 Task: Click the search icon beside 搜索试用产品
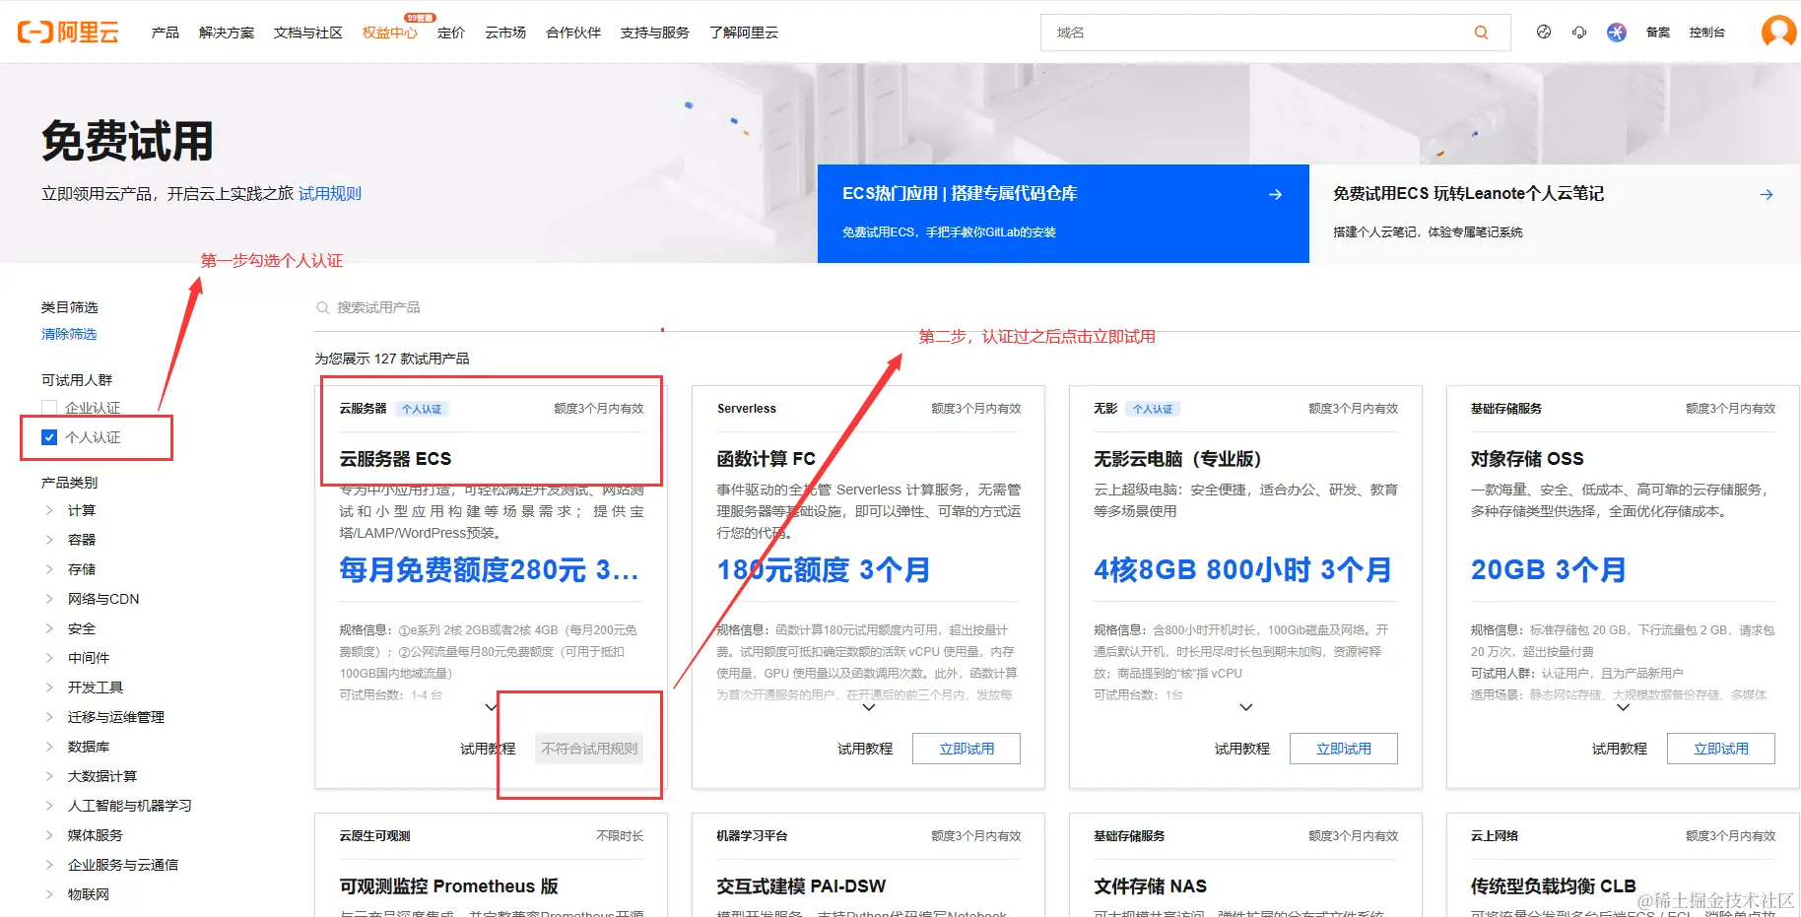click(x=323, y=306)
